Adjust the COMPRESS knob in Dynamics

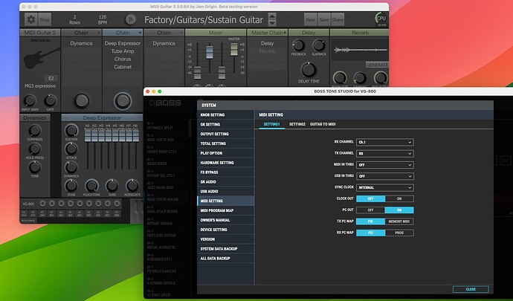[x=35, y=130]
